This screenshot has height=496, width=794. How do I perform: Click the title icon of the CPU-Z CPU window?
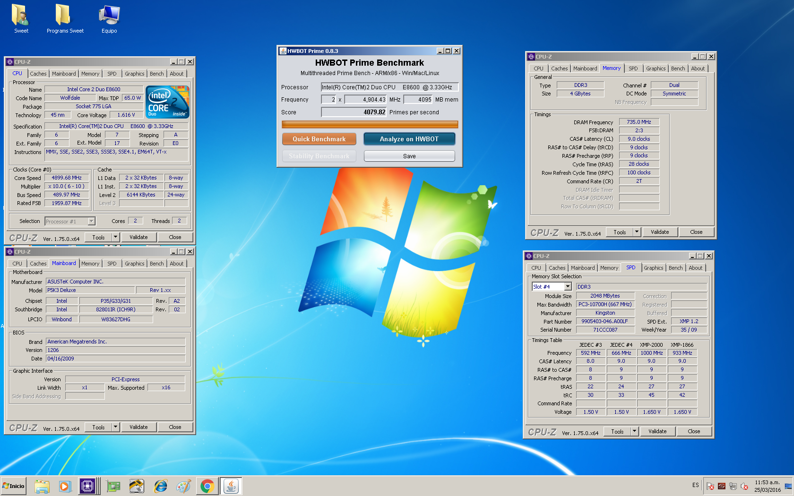[x=9, y=62]
